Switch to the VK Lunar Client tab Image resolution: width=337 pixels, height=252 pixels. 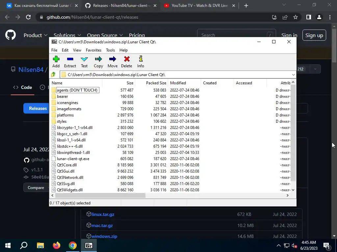(x=42, y=6)
